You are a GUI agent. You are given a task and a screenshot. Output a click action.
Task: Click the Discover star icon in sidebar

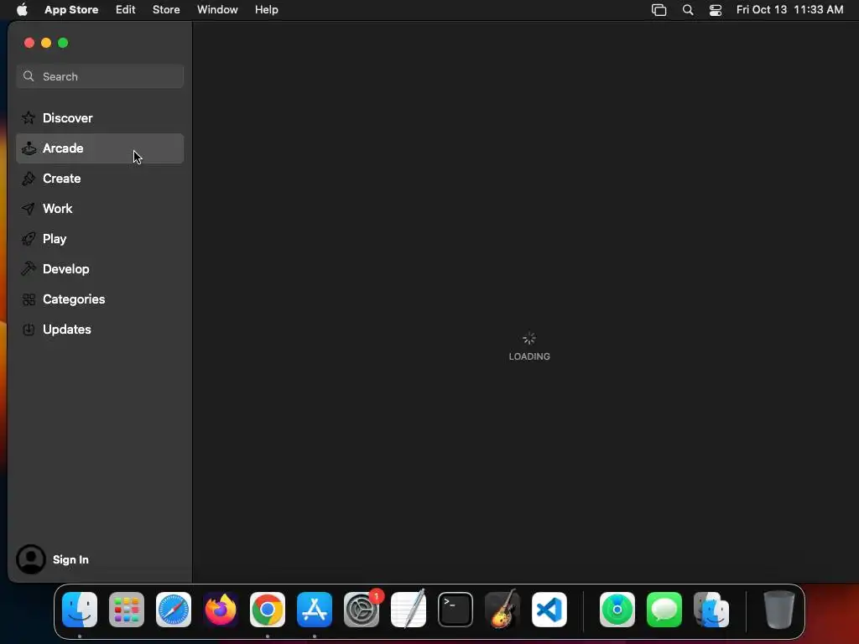click(29, 117)
